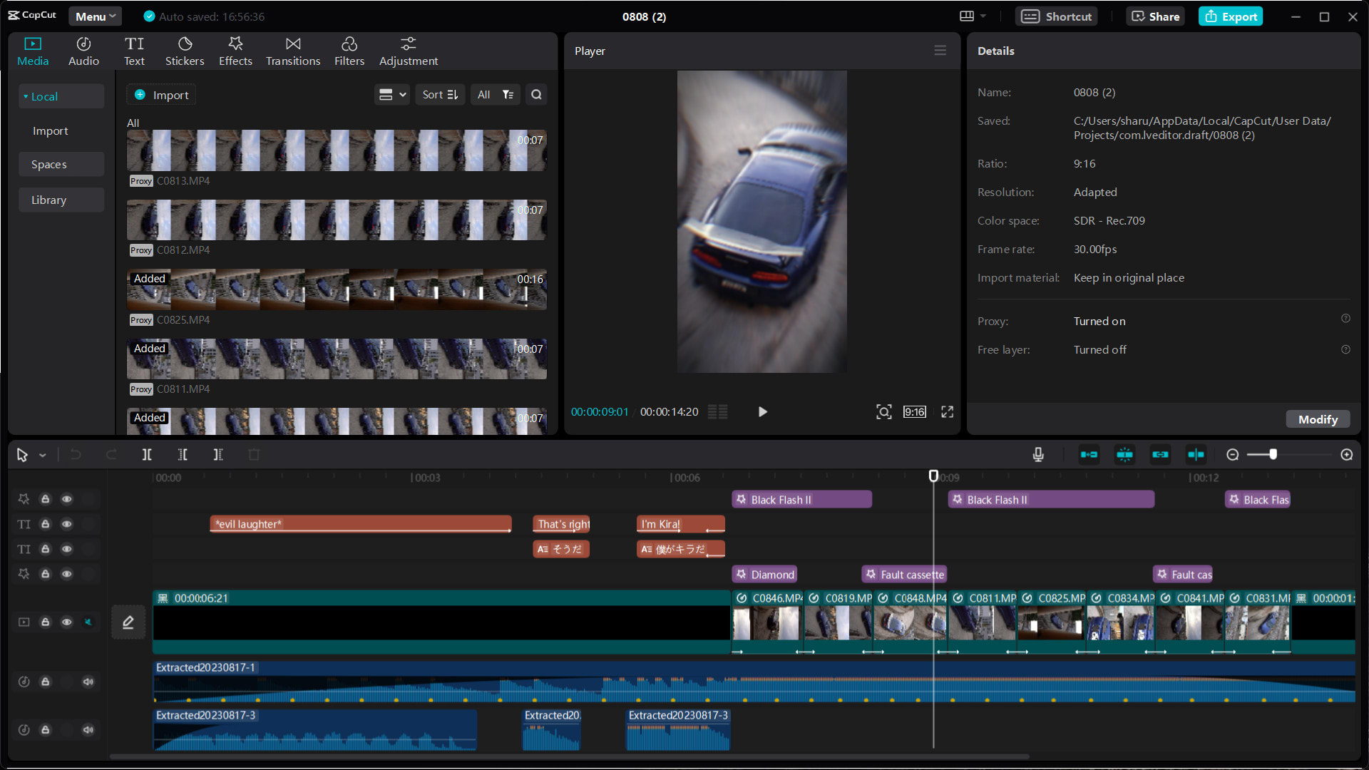Adjust the timeline zoom slider

click(x=1273, y=455)
